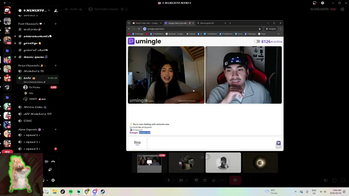349x196 pixels.
Task: Edit channel status pencil icon
Action: point(44,82)
